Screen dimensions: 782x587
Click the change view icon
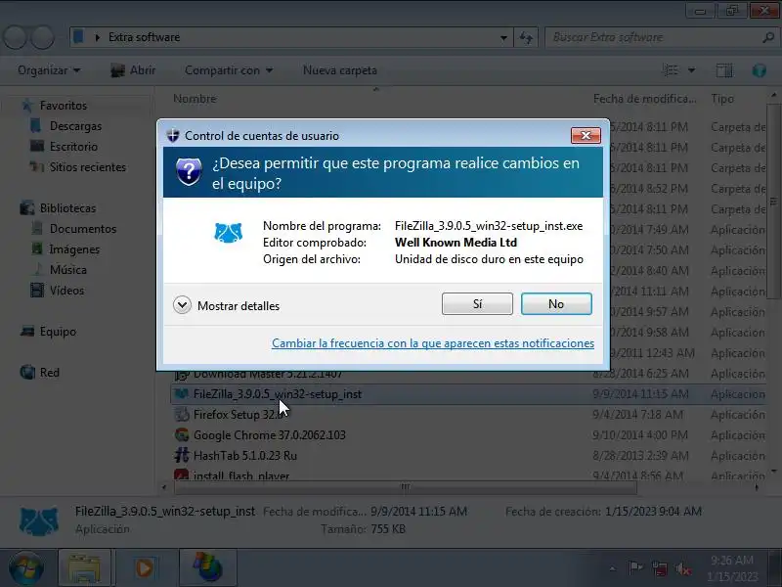click(x=671, y=70)
